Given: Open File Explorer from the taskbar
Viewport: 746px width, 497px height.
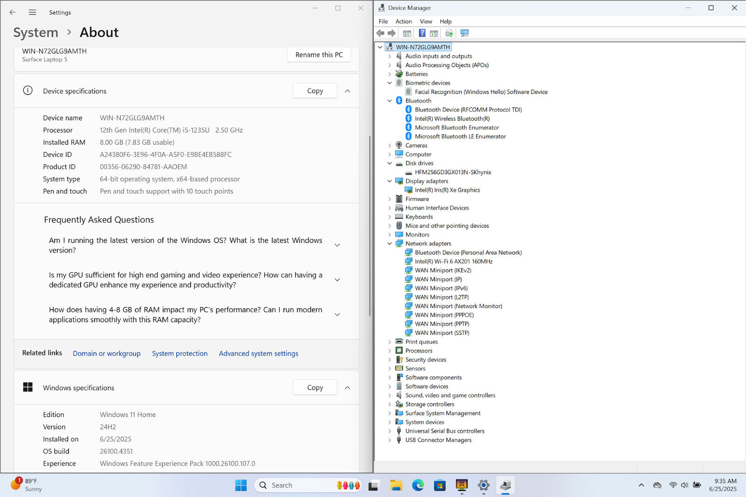Looking at the screenshot, I should [x=396, y=485].
